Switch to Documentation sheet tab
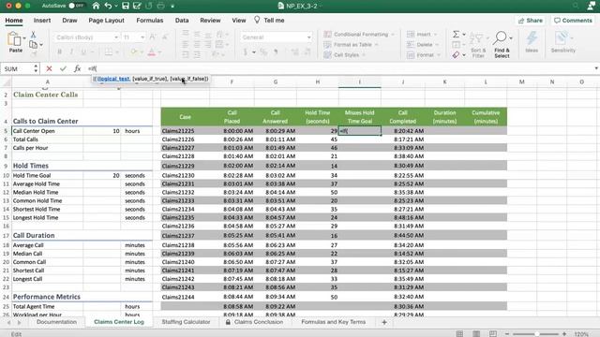 (56, 322)
